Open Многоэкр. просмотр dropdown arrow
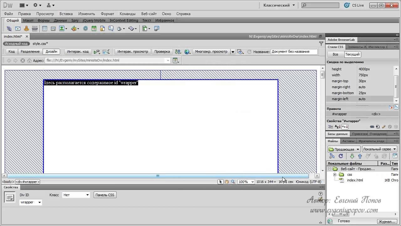Screen dimensions: 401x226 coord(233,52)
